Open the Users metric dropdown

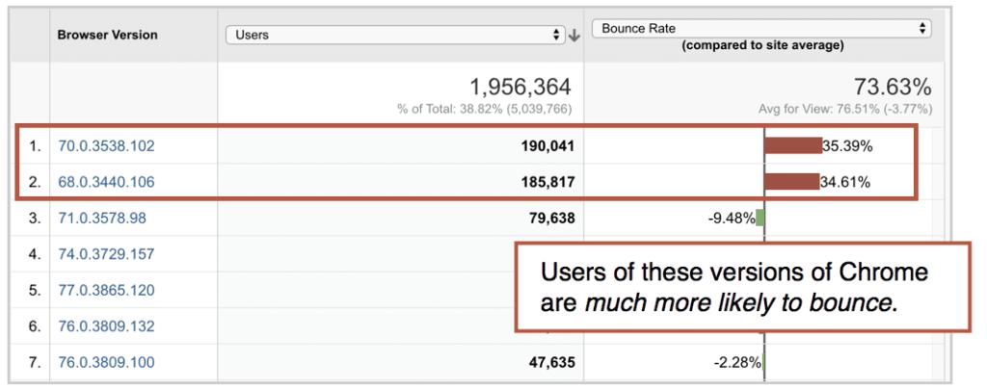[x=393, y=35]
